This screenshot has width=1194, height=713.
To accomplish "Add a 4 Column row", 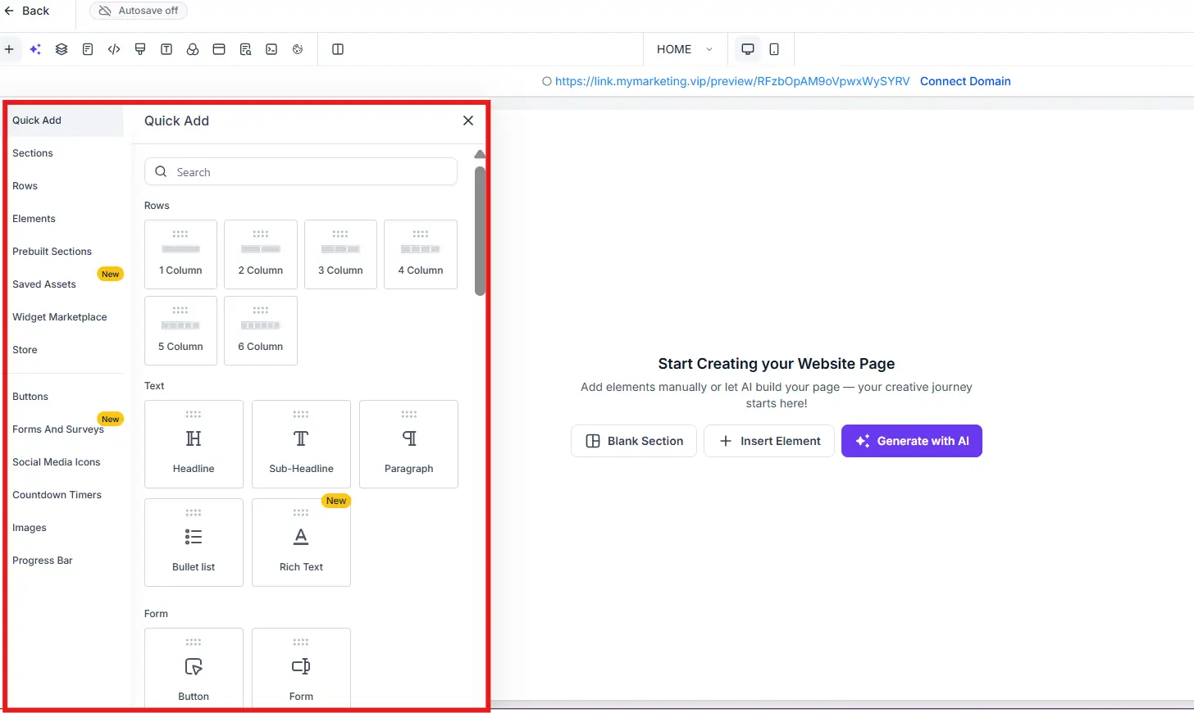I will coord(421,254).
